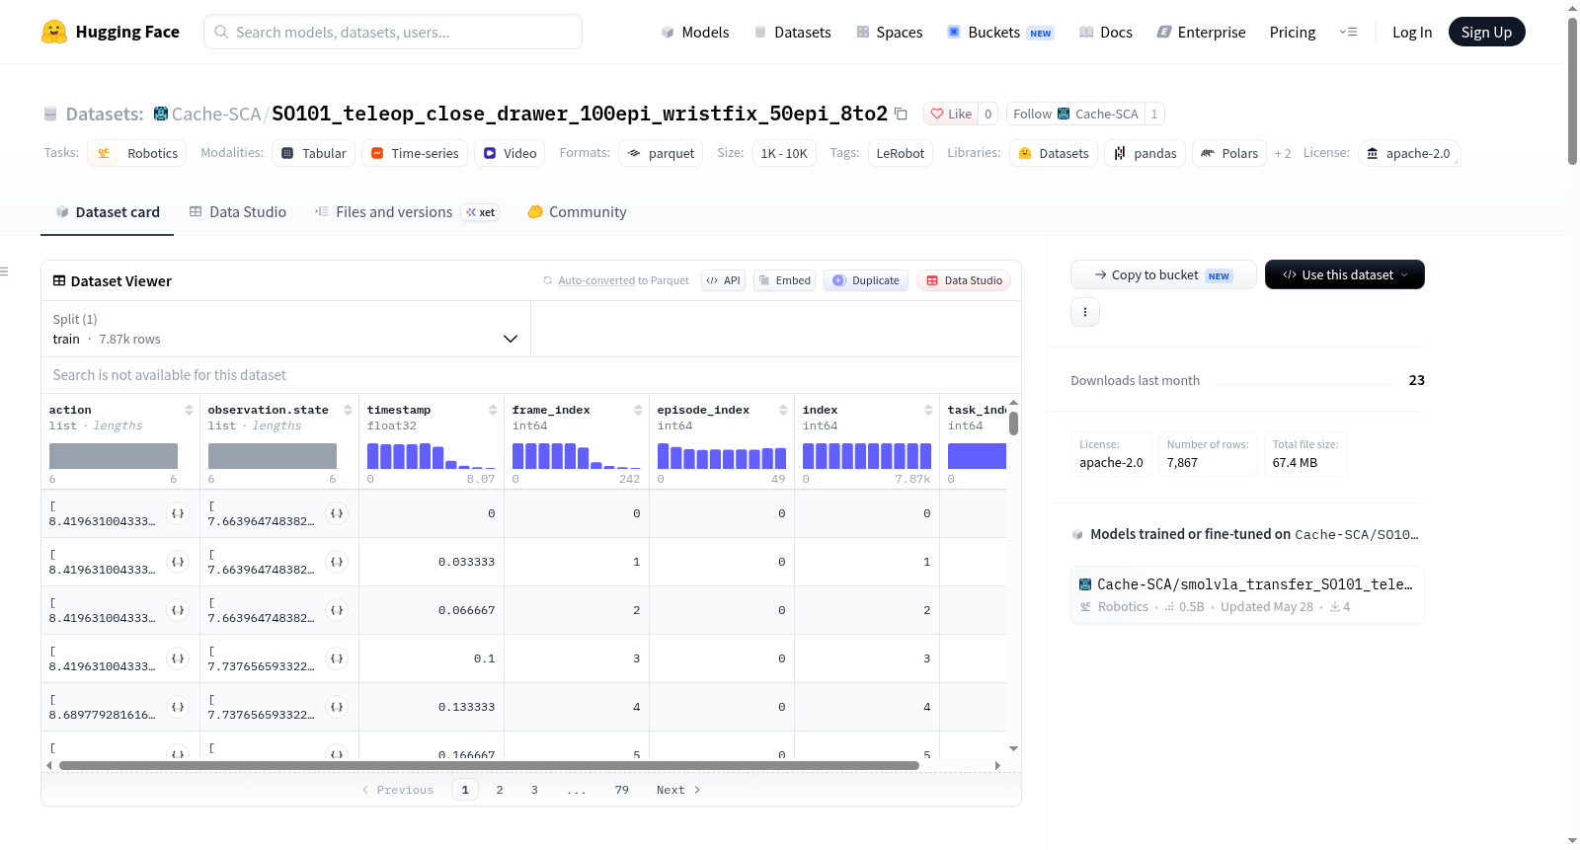This screenshot has width=1580, height=850.
Task: Open the Embed viewer button
Action: 785,280
